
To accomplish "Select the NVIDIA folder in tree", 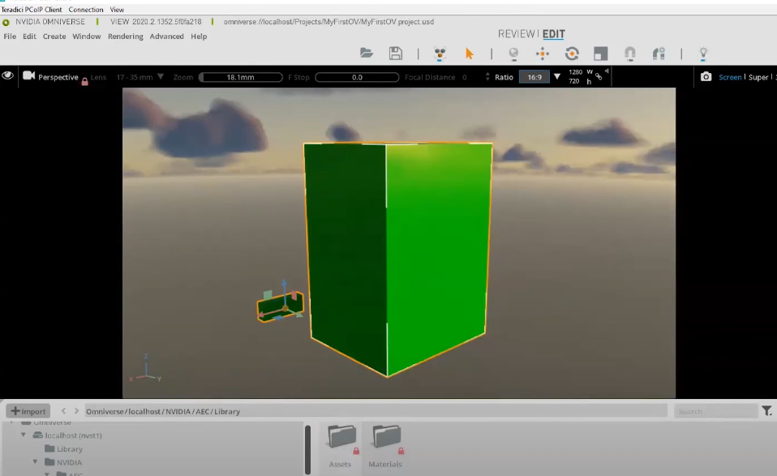I will [x=63, y=462].
